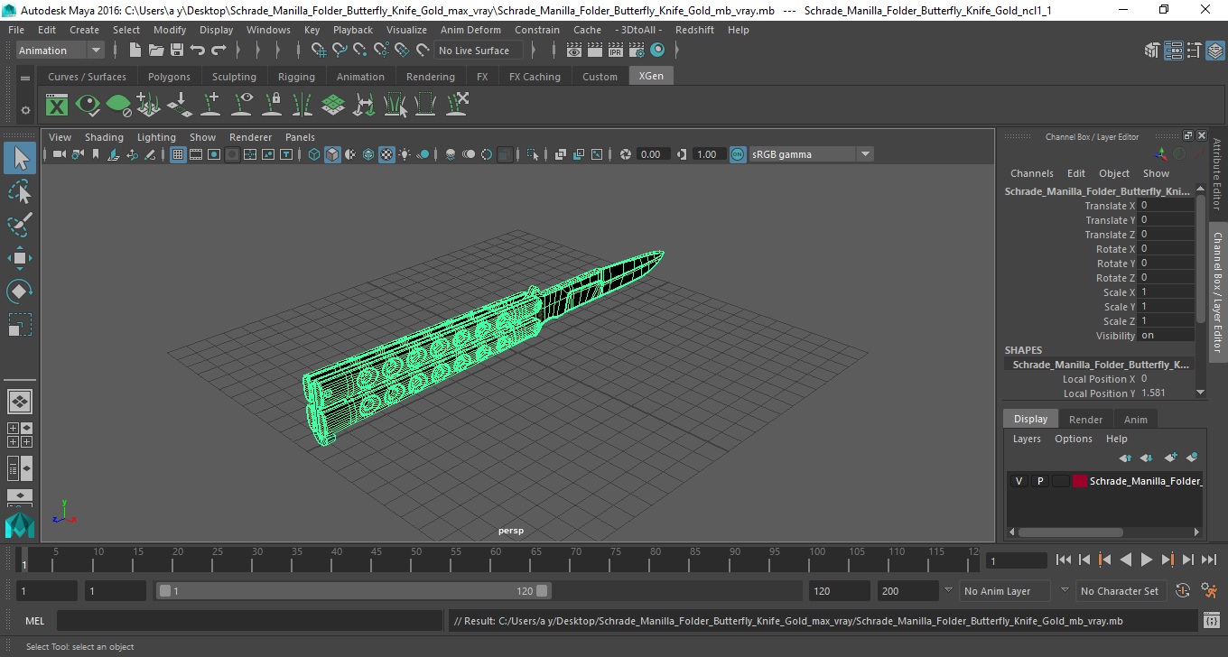Click the playback range slider bar
This screenshot has width=1228, height=657.
(353, 591)
